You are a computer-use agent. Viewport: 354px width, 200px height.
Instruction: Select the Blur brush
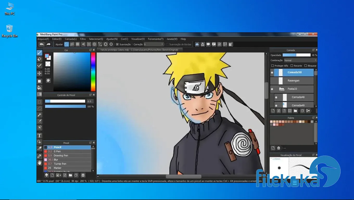tap(67, 160)
